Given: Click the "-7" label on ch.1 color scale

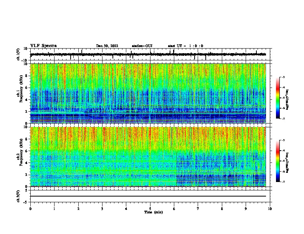Looking at the screenshot, I should click(x=283, y=119).
